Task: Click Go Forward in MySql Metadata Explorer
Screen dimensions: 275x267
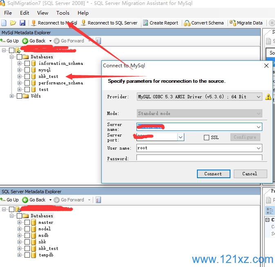Action: pos(69,41)
